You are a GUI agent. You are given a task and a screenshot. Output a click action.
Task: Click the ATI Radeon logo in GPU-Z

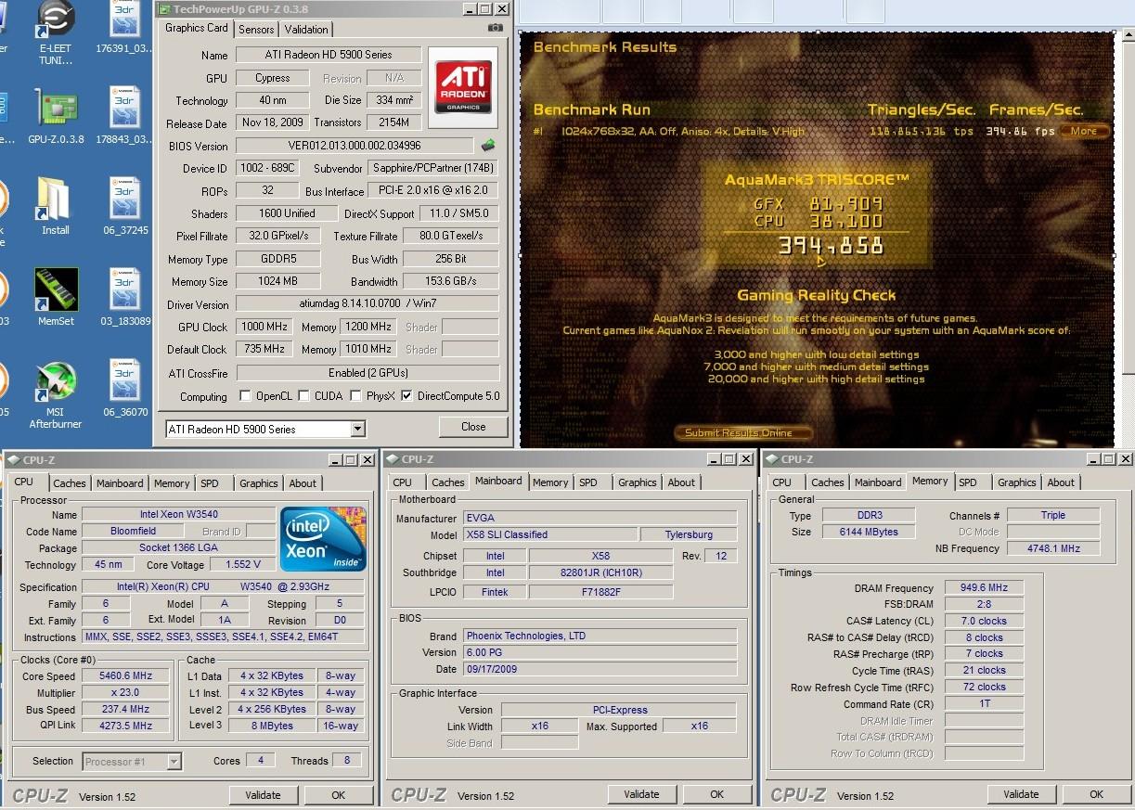[x=463, y=88]
